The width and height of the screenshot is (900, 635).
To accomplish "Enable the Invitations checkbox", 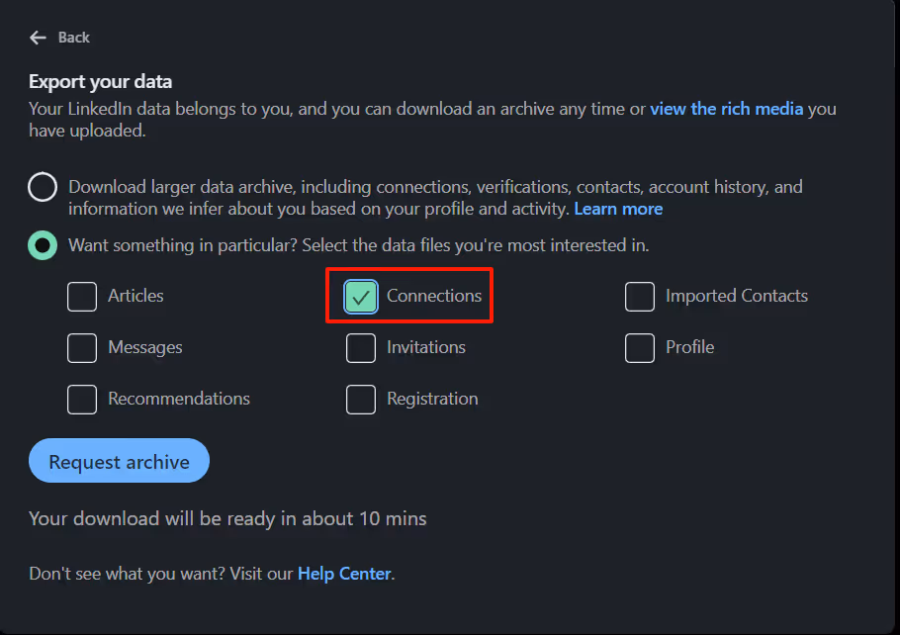I will (x=361, y=347).
